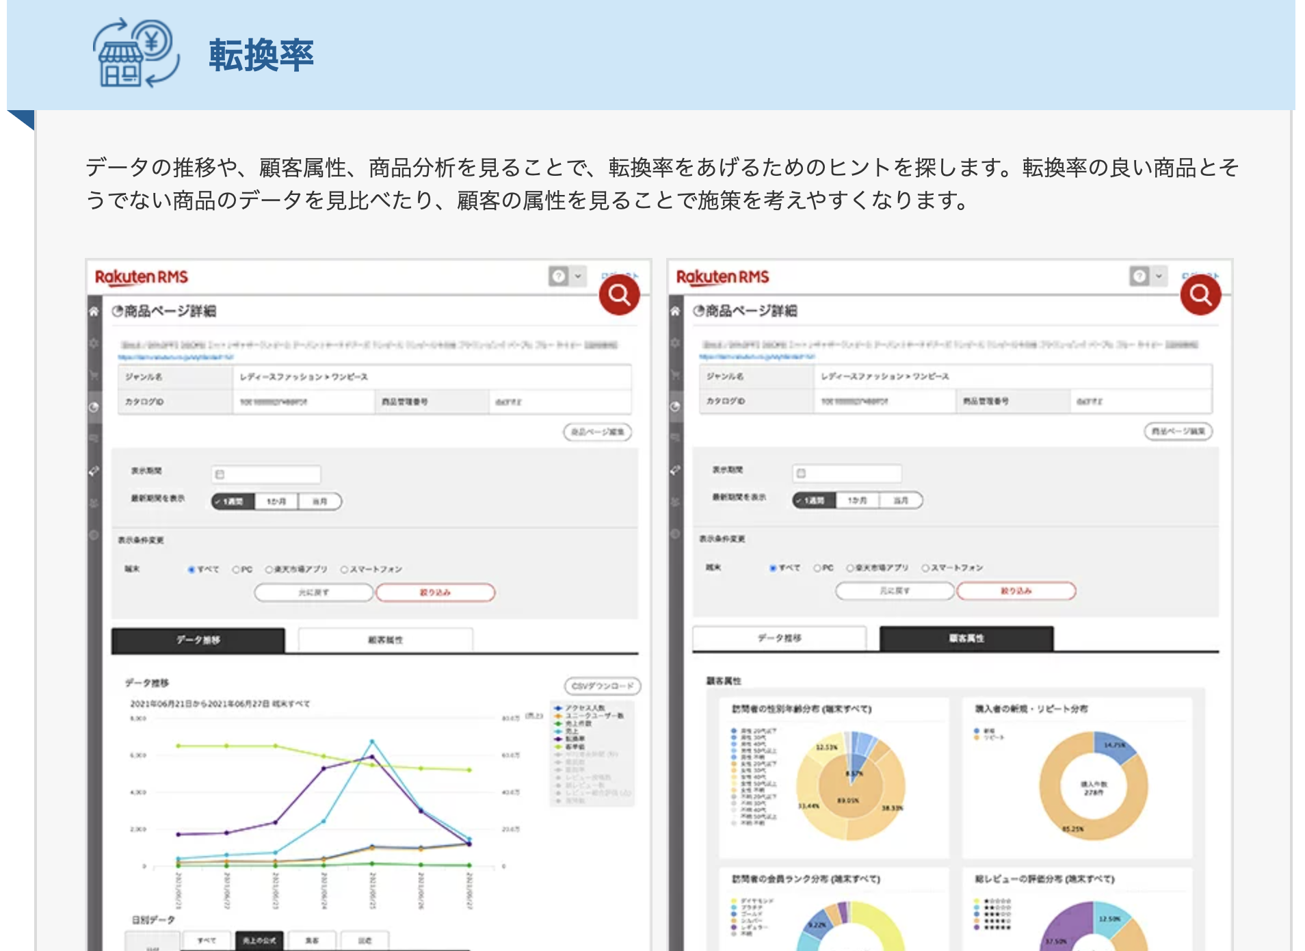Viewport: 1305px width, 951px height.
Task: Click the pie chart sidebar icon in right screenshot
Action: coord(675,406)
